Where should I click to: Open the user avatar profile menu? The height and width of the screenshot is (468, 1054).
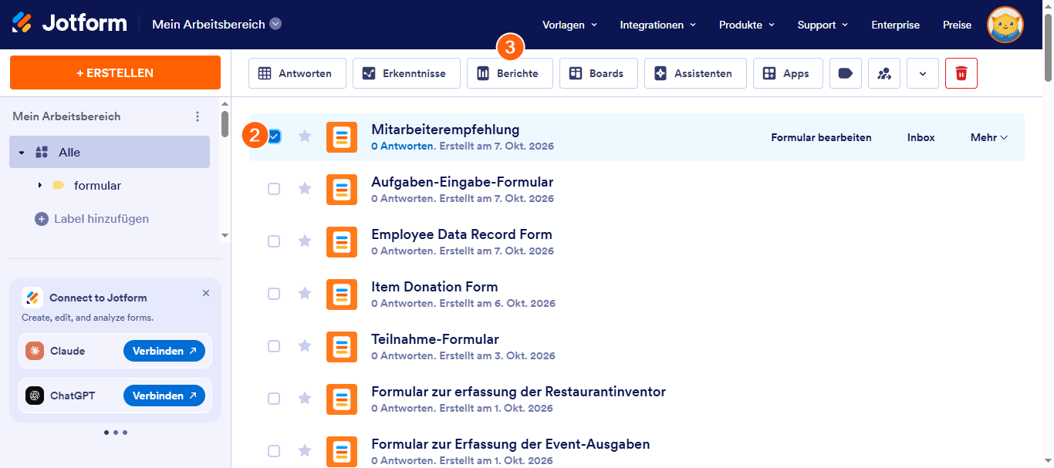tap(1005, 25)
